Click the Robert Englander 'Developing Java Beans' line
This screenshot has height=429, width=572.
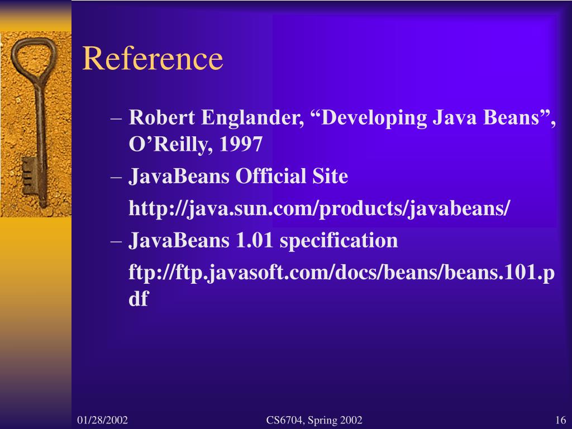click(342, 117)
